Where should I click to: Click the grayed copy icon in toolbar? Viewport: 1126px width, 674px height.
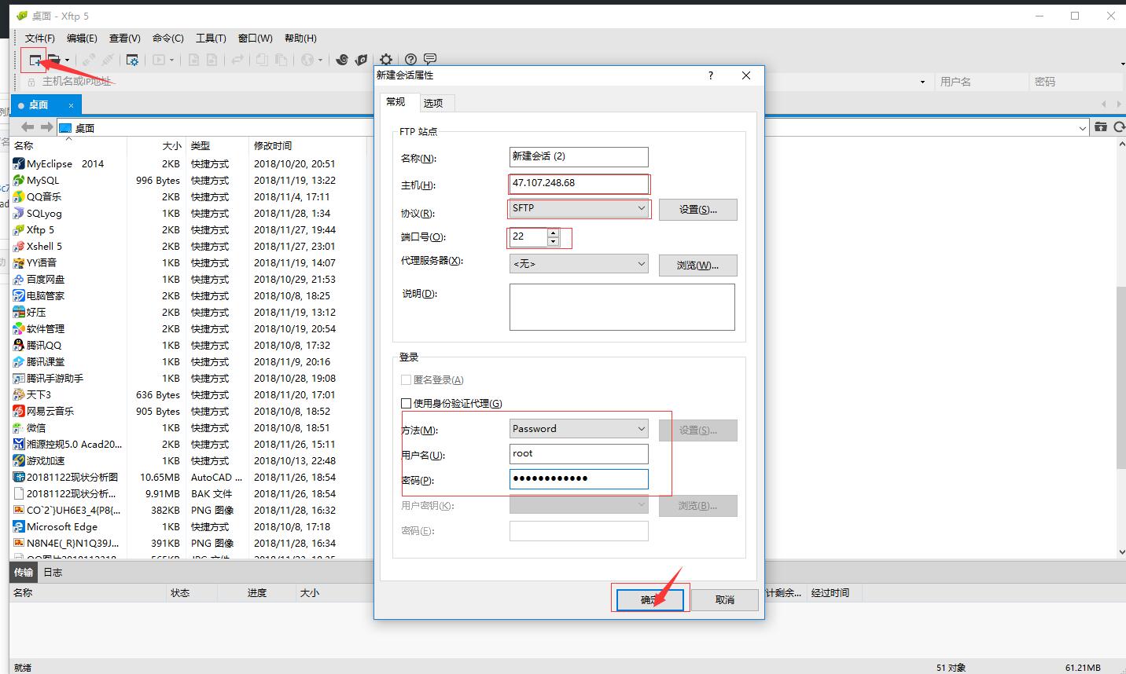pos(262,60)
